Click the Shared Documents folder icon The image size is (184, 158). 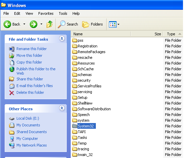(x=12, y=132)
